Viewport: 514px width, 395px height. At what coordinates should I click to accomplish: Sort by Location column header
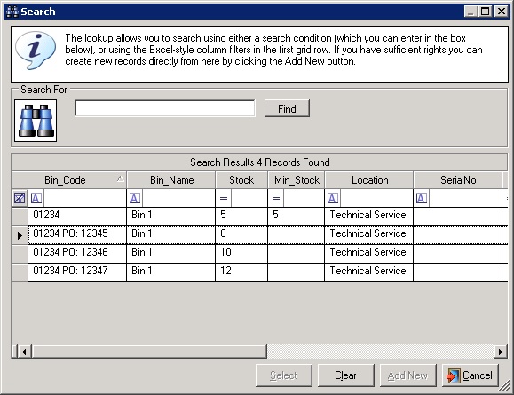[x=369, y=180]
